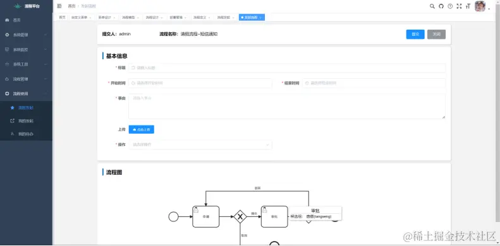500x246 pixels.
Task: Click the start event circle in flowchart
Action: tap(173, 217)
